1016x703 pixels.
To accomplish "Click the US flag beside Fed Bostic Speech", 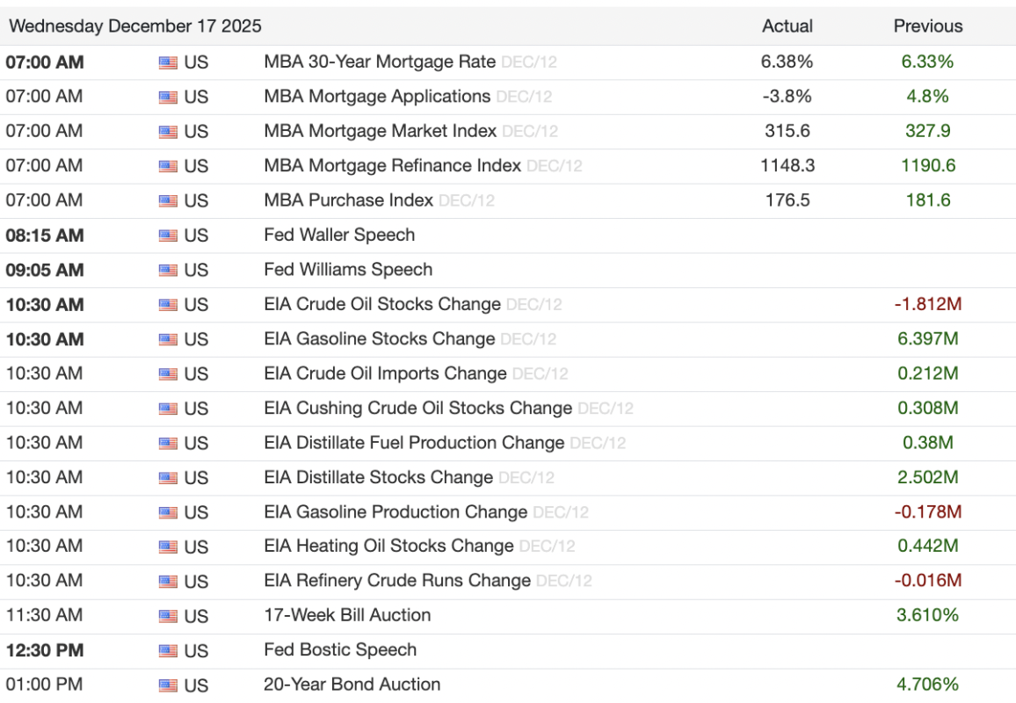I will point(168,651).
